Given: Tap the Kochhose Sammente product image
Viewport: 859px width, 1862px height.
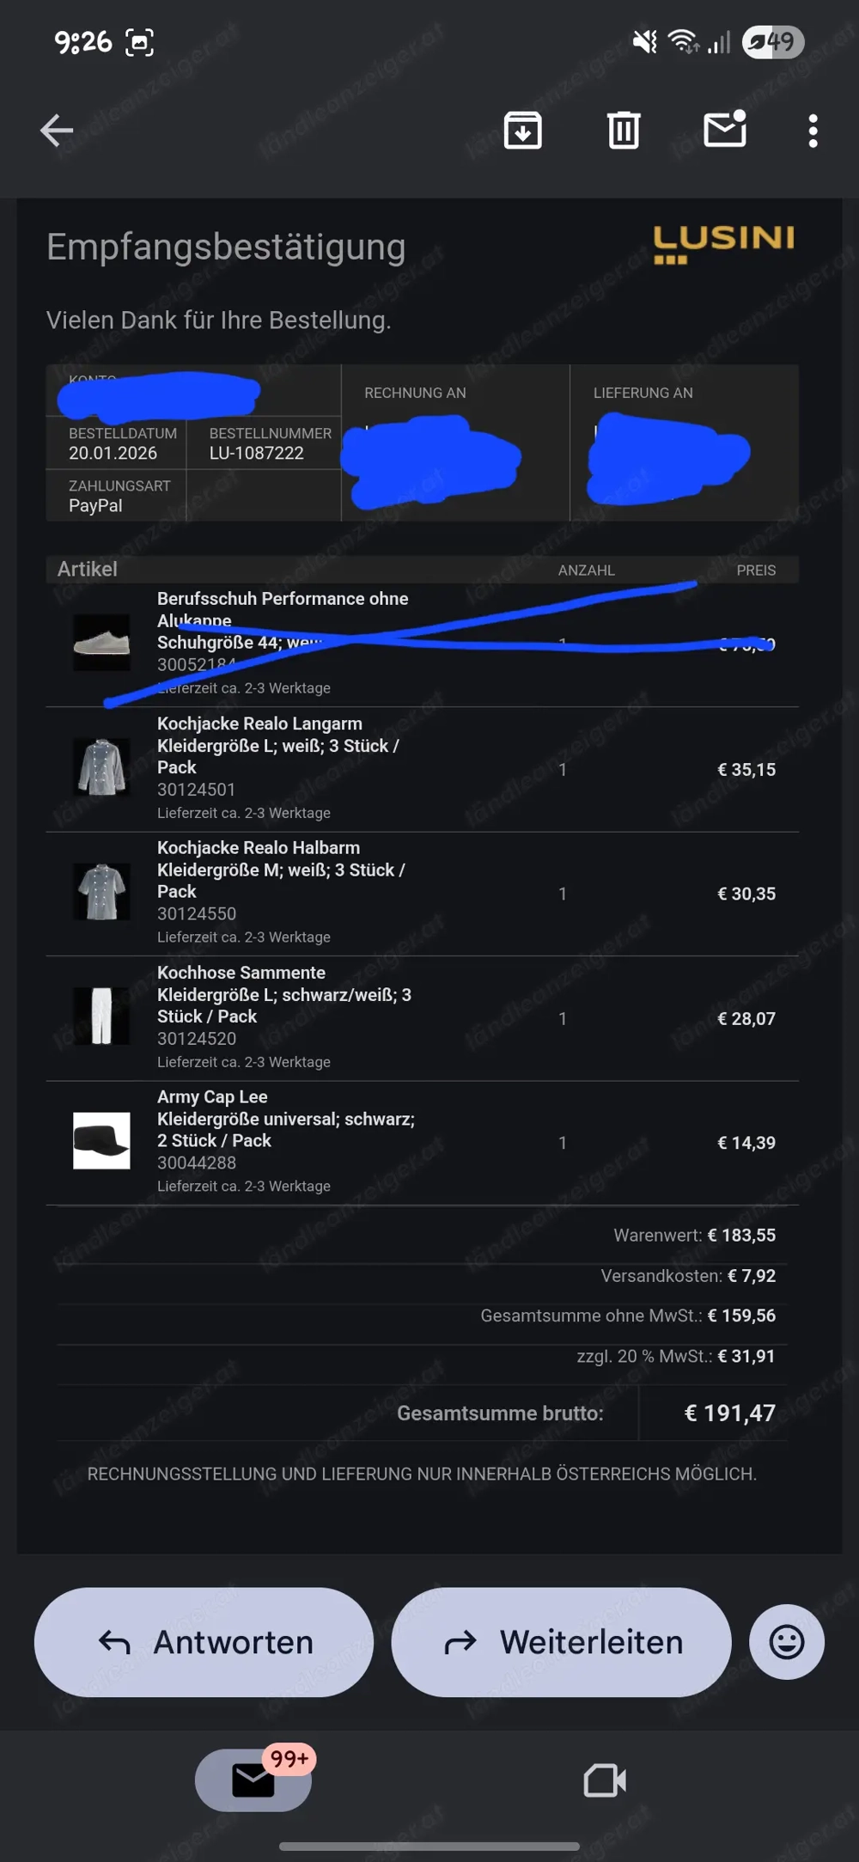Looking at the screenshot, I should tap(101, 1016).
